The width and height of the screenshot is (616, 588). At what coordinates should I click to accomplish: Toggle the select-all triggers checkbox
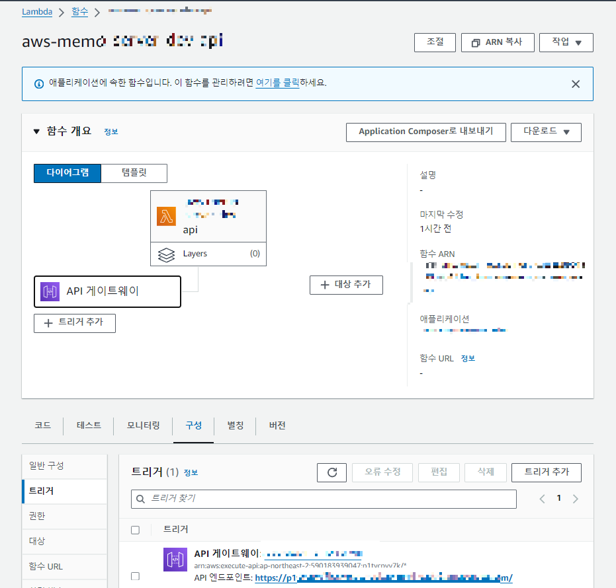[x=135, y=531]
